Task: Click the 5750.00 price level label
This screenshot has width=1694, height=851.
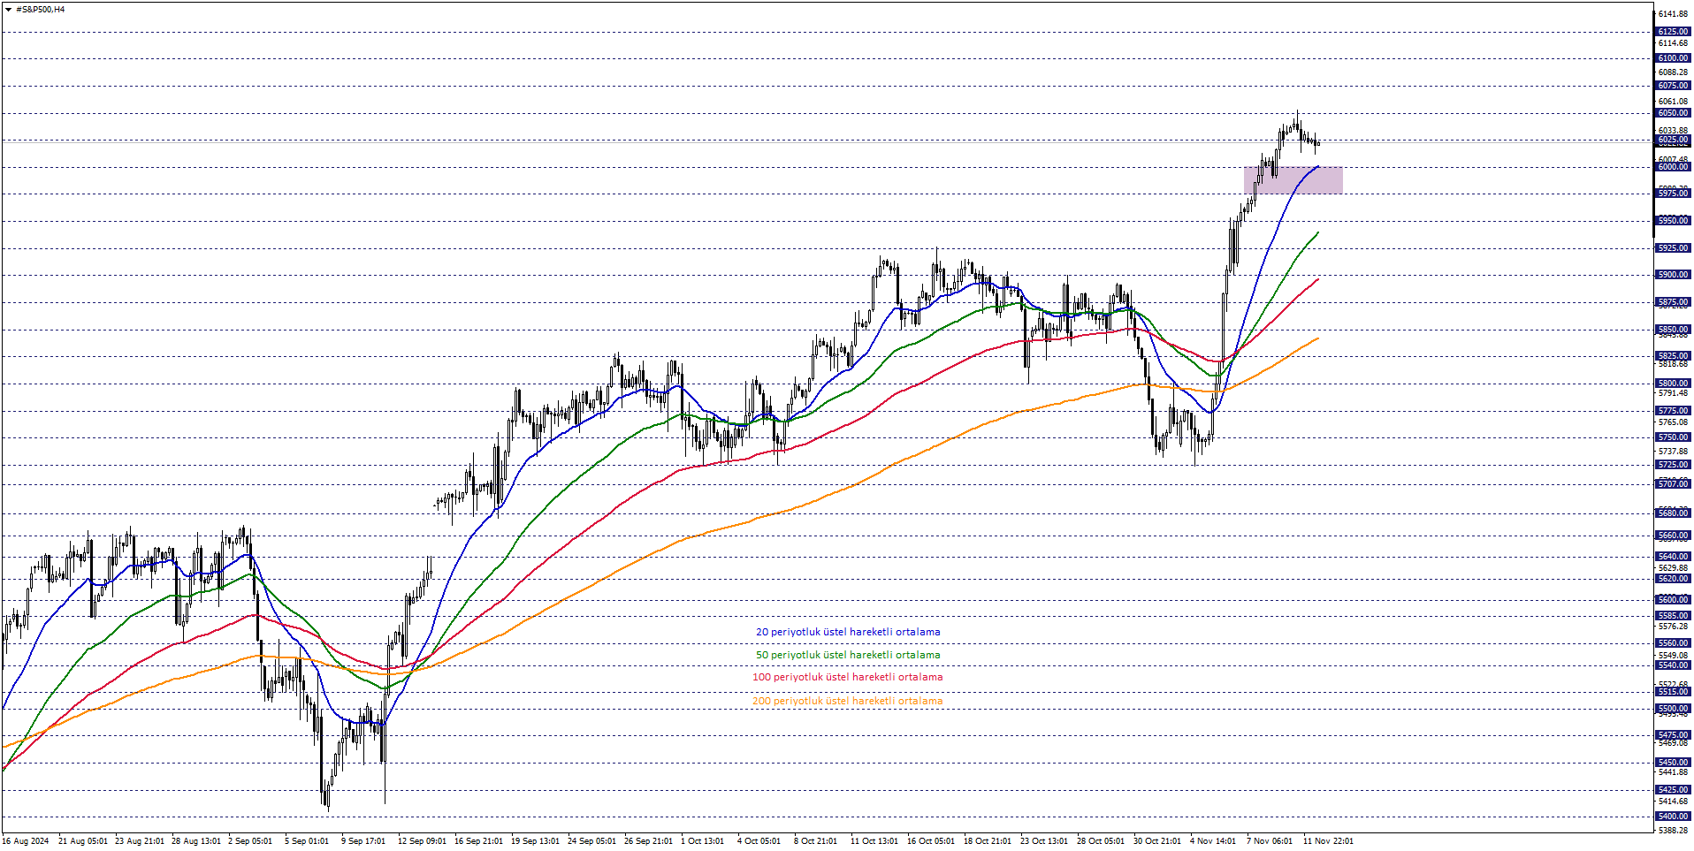Action: coord(1673,437)
